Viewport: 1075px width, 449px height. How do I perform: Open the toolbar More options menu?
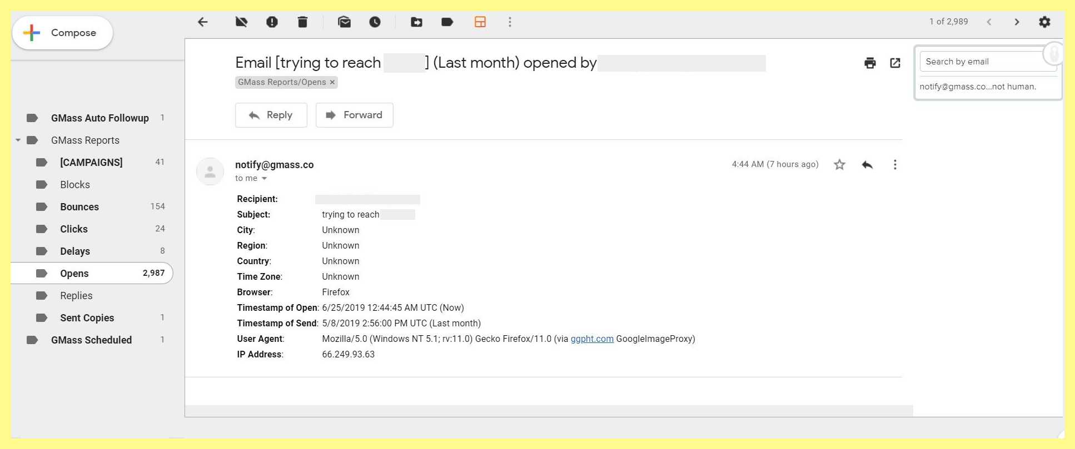pos(510,22)
